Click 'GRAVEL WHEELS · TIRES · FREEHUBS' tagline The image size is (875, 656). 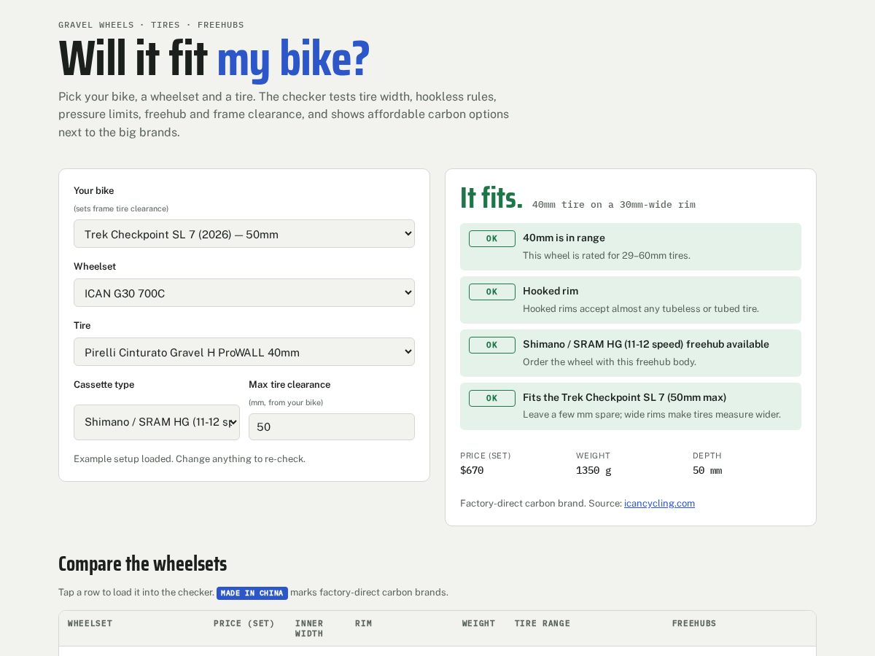point(151,25)
